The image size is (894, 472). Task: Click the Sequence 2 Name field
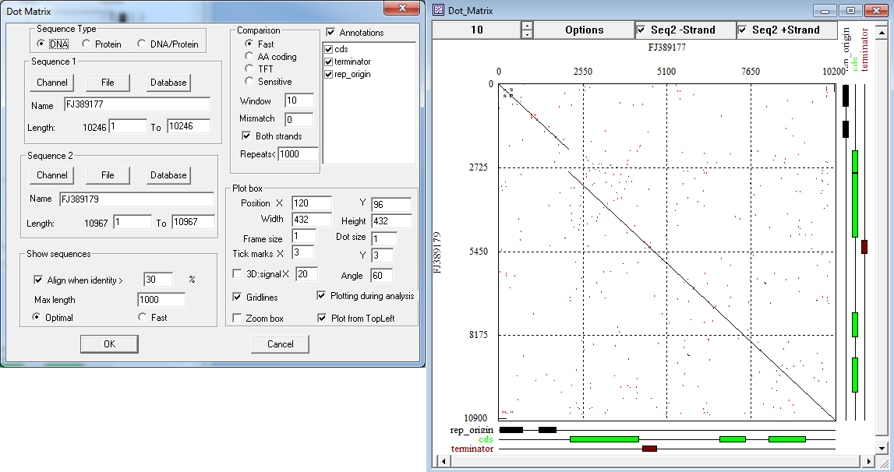137,199
